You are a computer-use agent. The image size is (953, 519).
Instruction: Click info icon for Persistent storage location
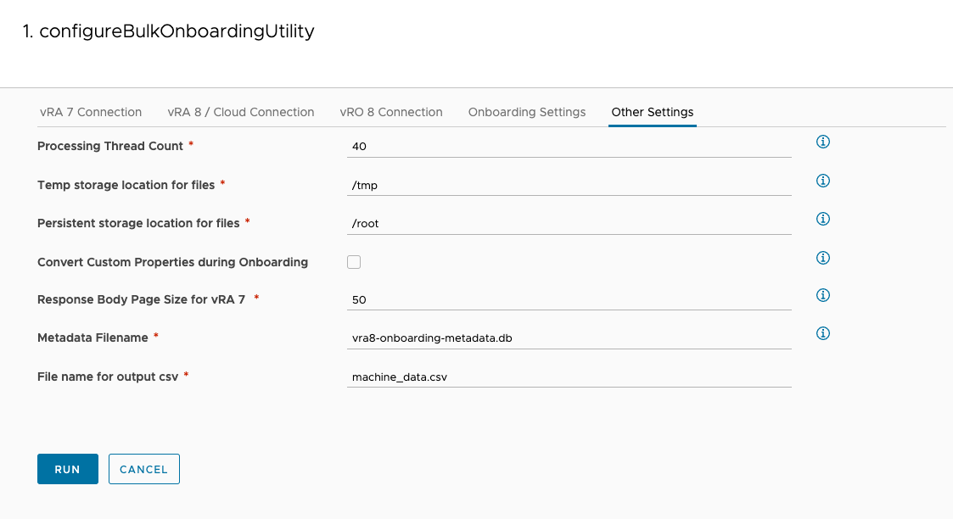pyautogui.click(x=822, y=219)
